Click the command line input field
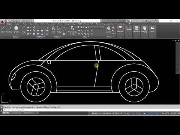This screenshot has width=180, height=135. [x=91, y=110]
